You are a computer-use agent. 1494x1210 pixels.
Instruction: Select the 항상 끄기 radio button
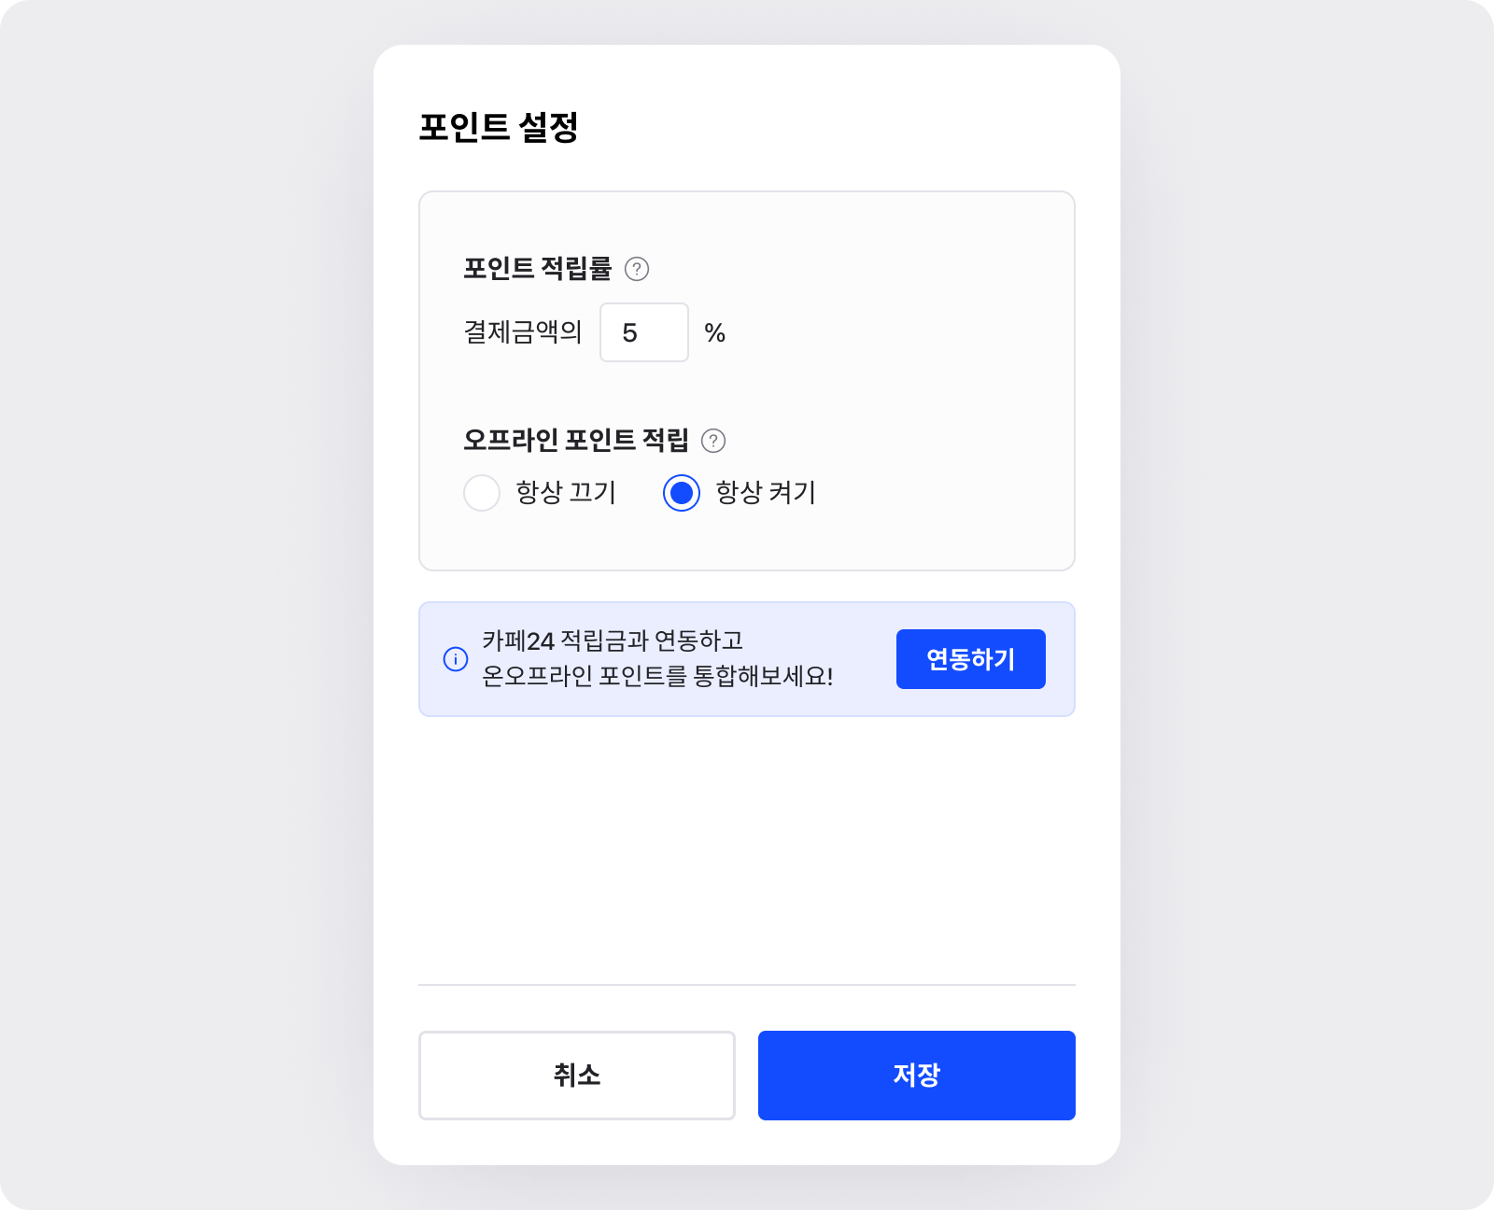[x=482, y=493]
